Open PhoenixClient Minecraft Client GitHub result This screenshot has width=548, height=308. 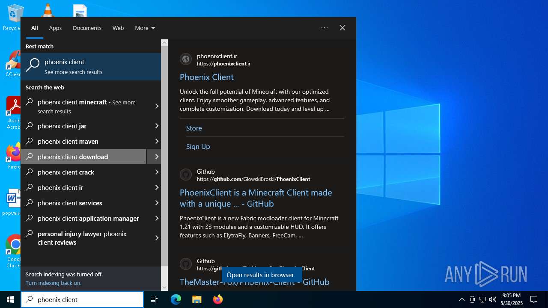click(x=256, y=198)
